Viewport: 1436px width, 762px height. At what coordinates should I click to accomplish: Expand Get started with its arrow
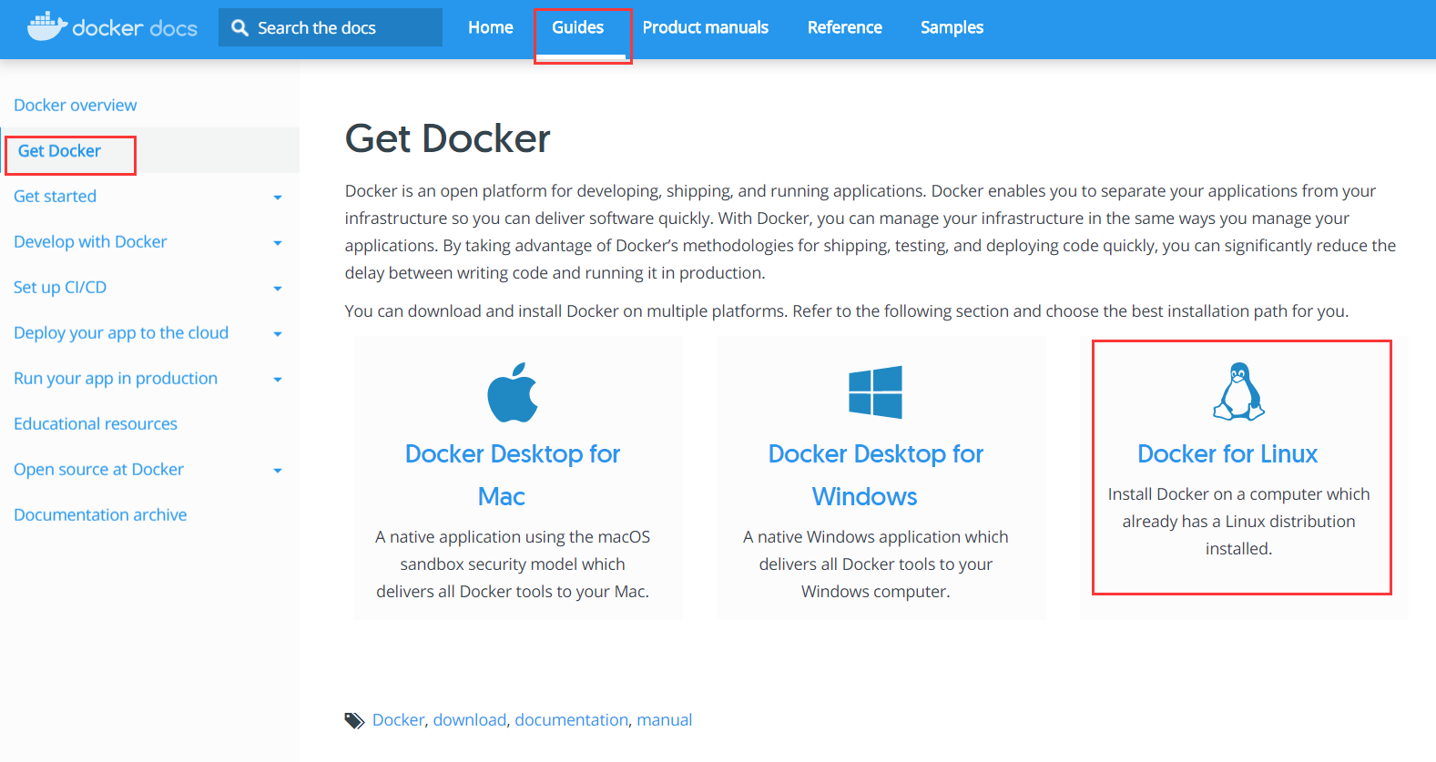[278, 198]
